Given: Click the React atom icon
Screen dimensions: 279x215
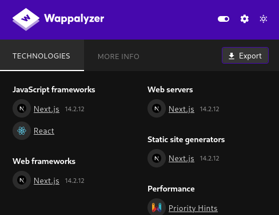Looking at the screenshot, I should point(22,131).
